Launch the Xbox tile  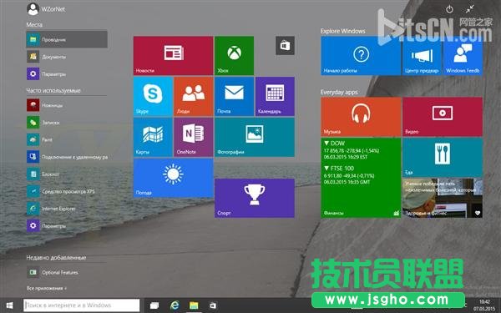click(x=234, y=56)
